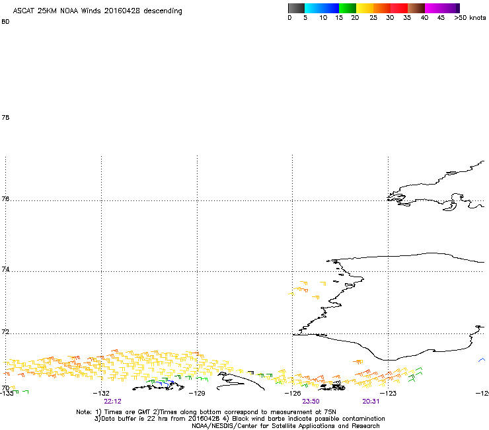
Task: Click the green wind barbs beside the -135 label
Action: pyautogui.click(x=21, y=392)
